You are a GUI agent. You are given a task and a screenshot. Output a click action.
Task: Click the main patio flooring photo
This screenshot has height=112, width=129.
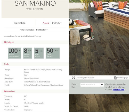pyautogui.click(x=99, y=38)
